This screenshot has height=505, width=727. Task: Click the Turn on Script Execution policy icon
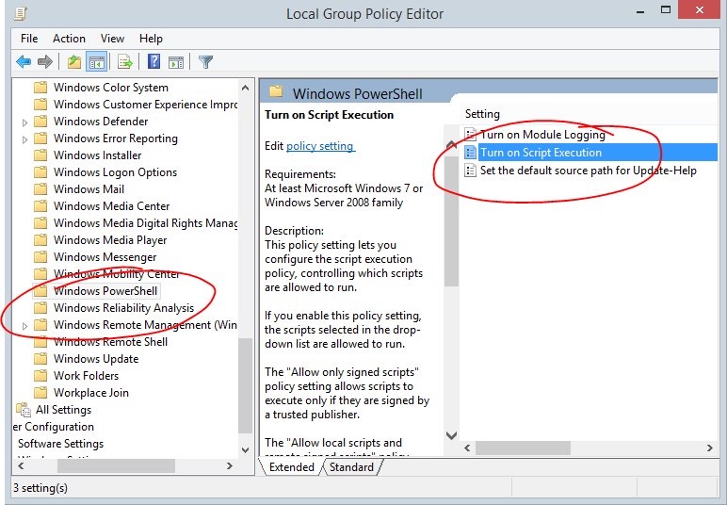[470, 152]
